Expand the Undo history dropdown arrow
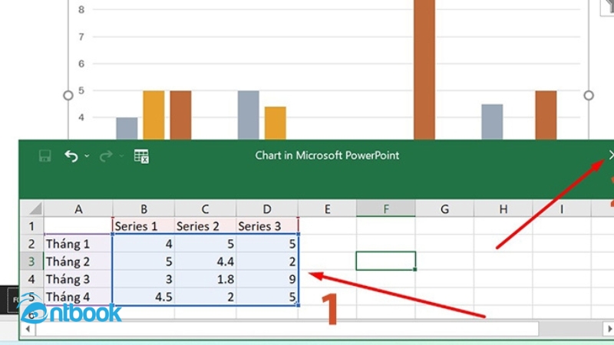Viewport: 614px width, 345px height. click(x=87, y=156)
